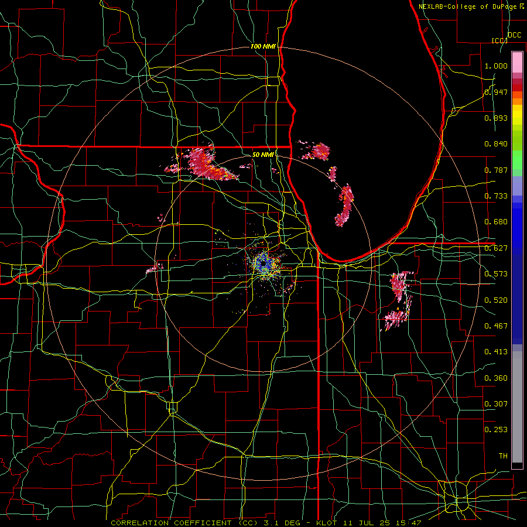This screenshot has width=527, height=527.
Task: Select the 0.467 scale value
Action: 496,326
